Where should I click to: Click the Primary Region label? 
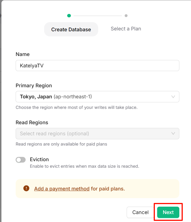coord(34,86)
